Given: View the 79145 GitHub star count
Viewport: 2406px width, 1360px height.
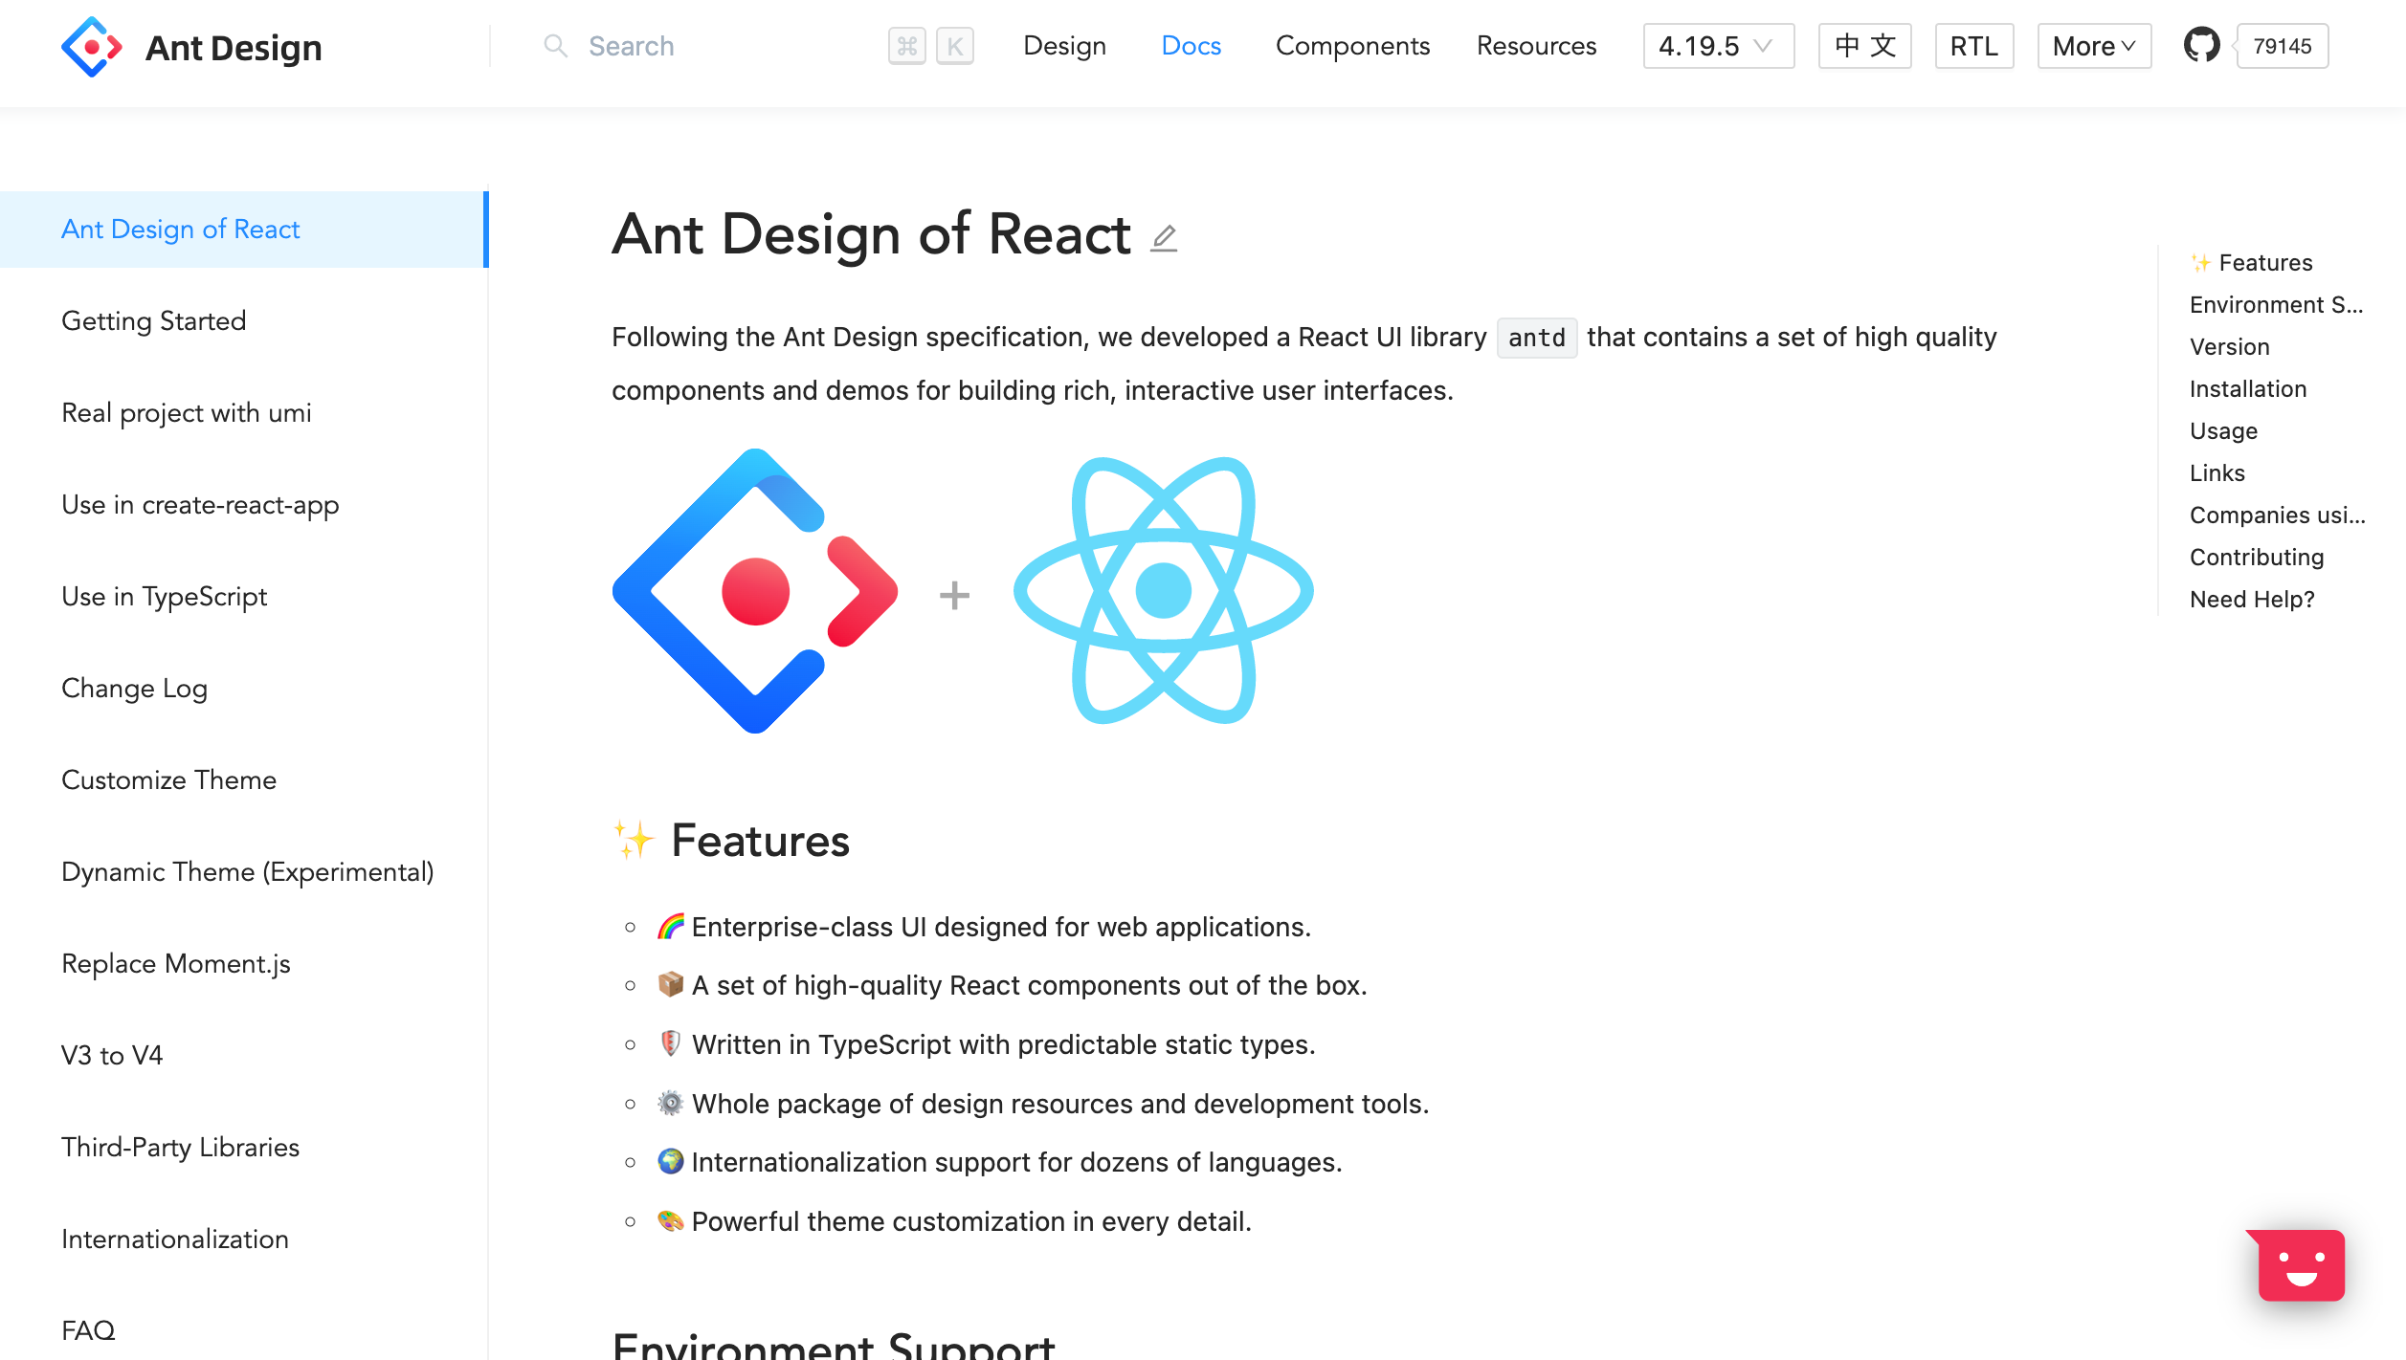Looking at the screenshot, I should point(2282,46).
